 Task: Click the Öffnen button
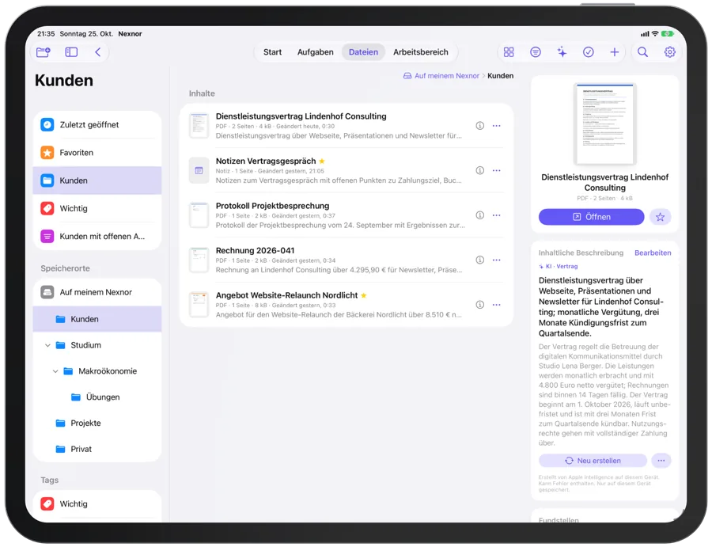coord(591,217)
